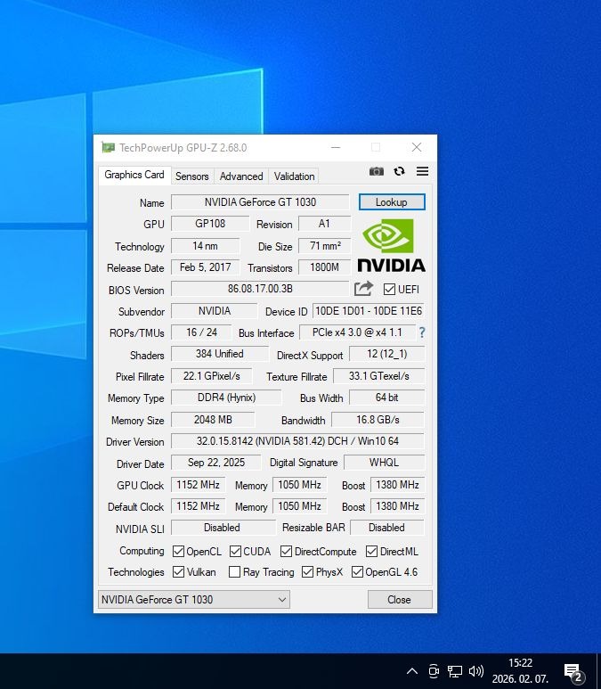
Task: Click the Driver Version field
Action: 297,440
